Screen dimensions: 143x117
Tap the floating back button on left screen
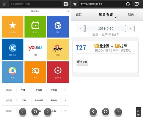click(x=23, y=112)
